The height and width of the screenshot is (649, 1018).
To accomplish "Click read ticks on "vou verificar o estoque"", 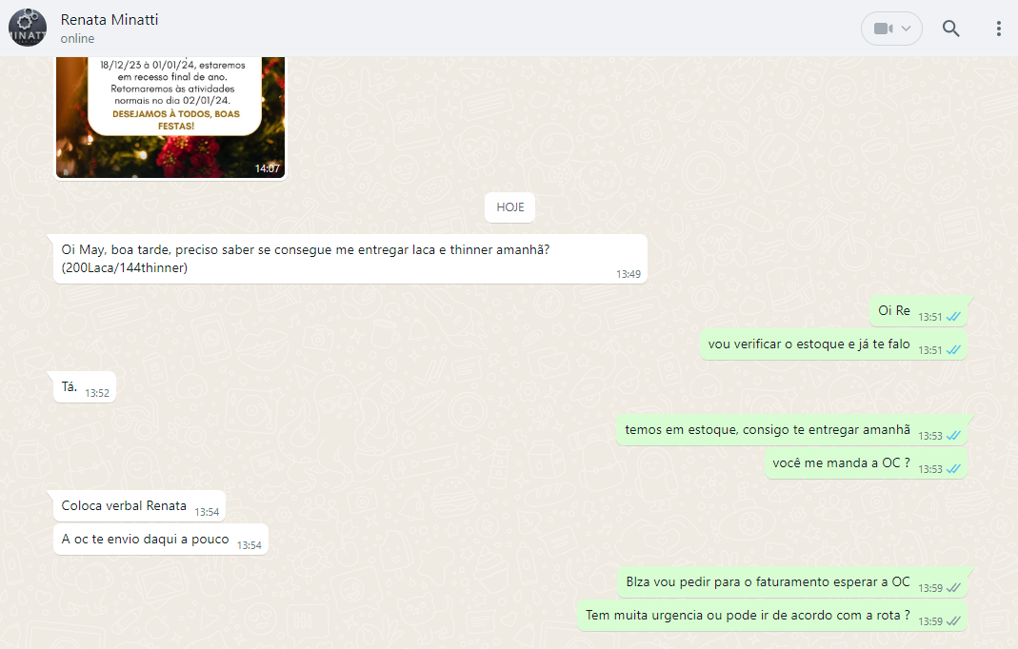I will click(x=953, y=350).
